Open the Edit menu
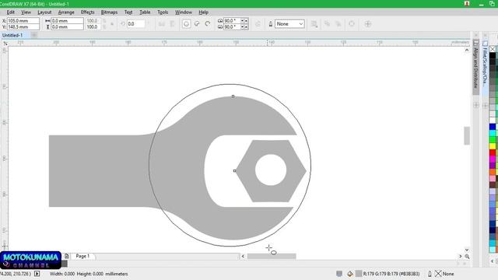 pos(10,12)
